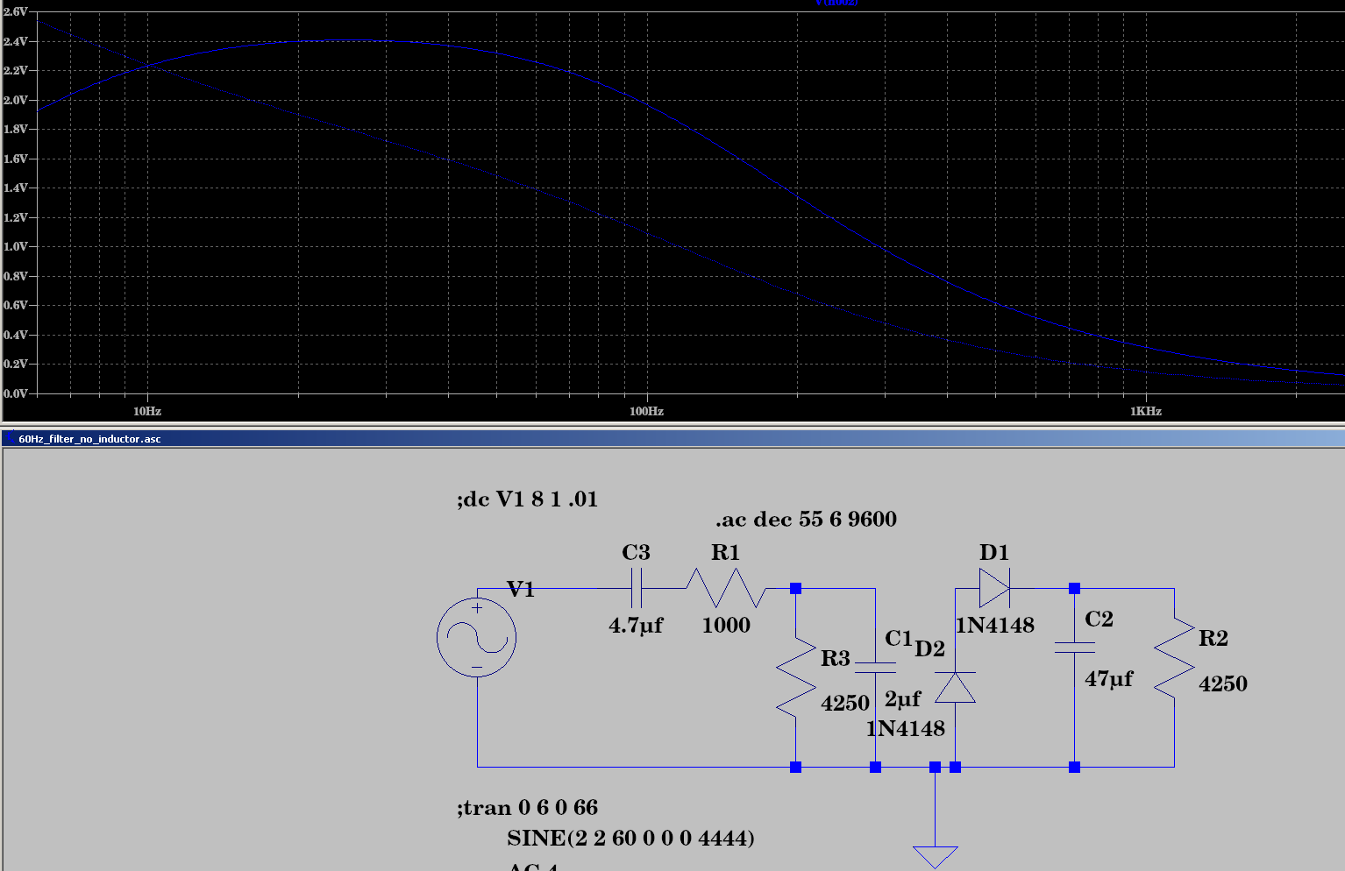This screenshot has height=871, width=1345.
Task: Select the V1 sine voltage source symbol
Action: pos(477,637)
